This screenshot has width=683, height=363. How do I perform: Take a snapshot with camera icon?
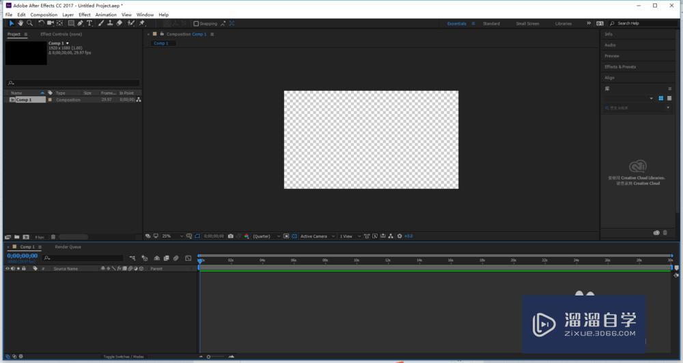[230, 236]
